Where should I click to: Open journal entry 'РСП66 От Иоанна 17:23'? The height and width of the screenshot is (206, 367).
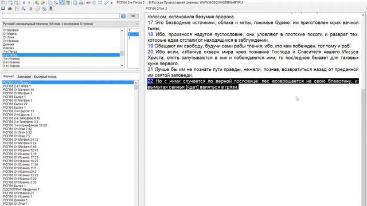click(21, 157)
